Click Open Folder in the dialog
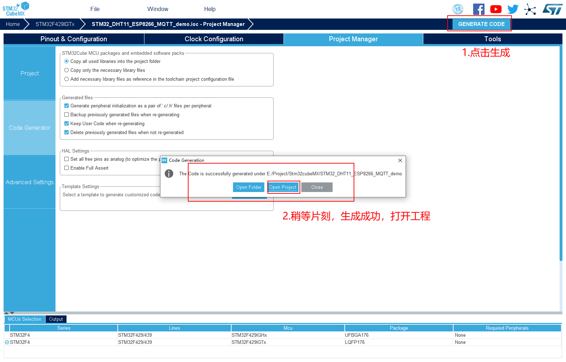 click(x=249, y=187)
